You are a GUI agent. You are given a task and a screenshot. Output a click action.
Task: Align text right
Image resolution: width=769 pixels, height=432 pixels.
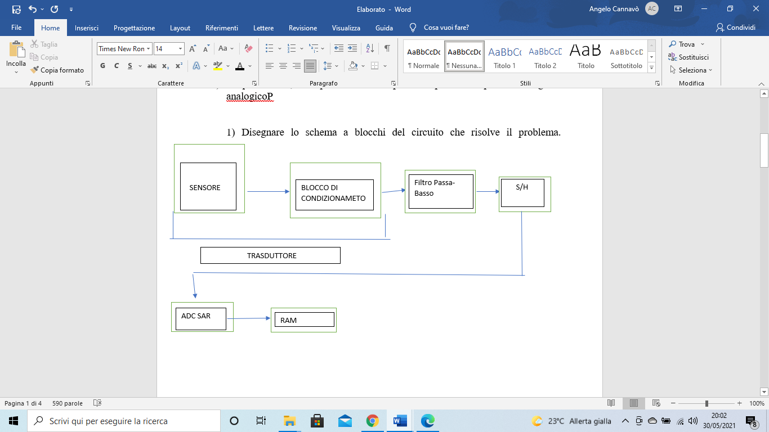click(x=297, y=66)
